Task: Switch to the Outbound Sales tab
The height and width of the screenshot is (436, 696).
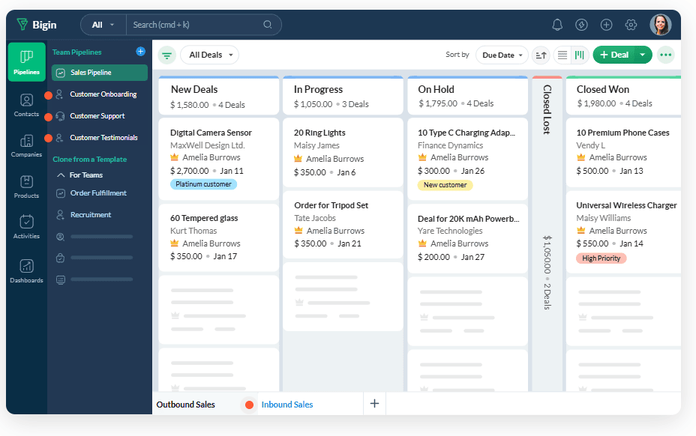Action: click(x=185, y=405)
